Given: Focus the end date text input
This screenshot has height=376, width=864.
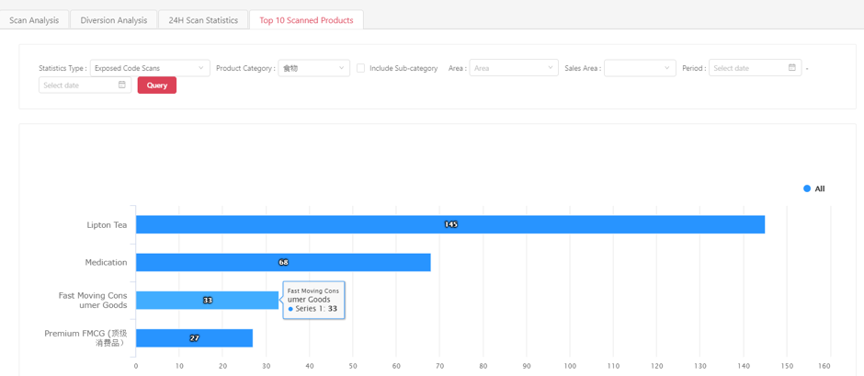Looking at the screenshot, I should point(77,85).
